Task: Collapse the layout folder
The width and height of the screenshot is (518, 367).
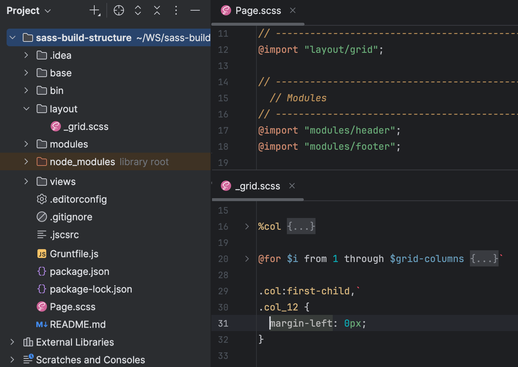Action: [26, 109]
